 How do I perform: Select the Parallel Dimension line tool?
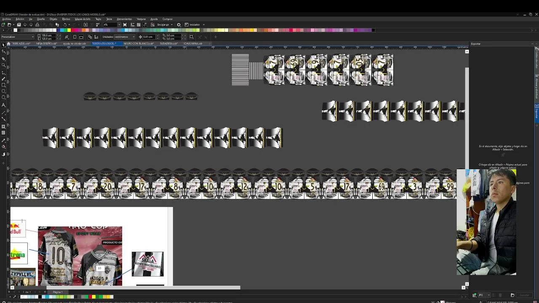(3, 112)
